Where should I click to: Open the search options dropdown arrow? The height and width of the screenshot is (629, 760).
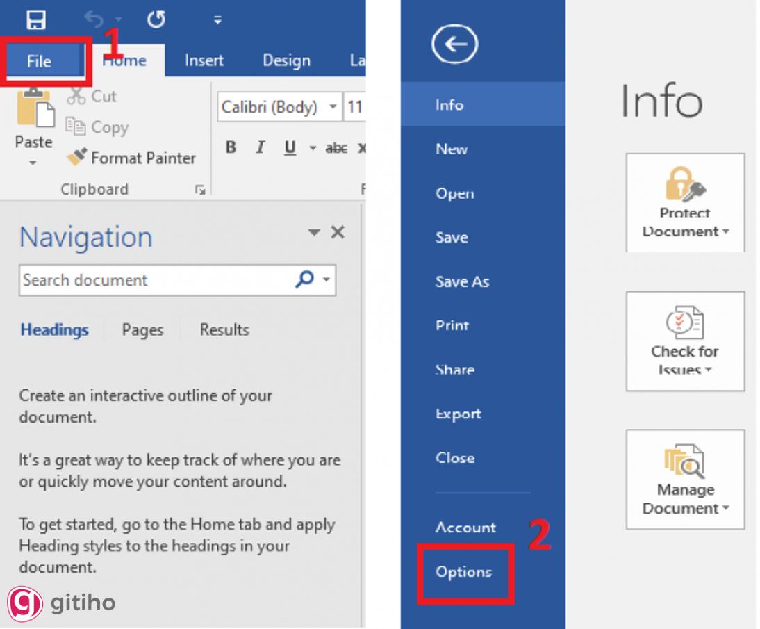coord(327,279)
